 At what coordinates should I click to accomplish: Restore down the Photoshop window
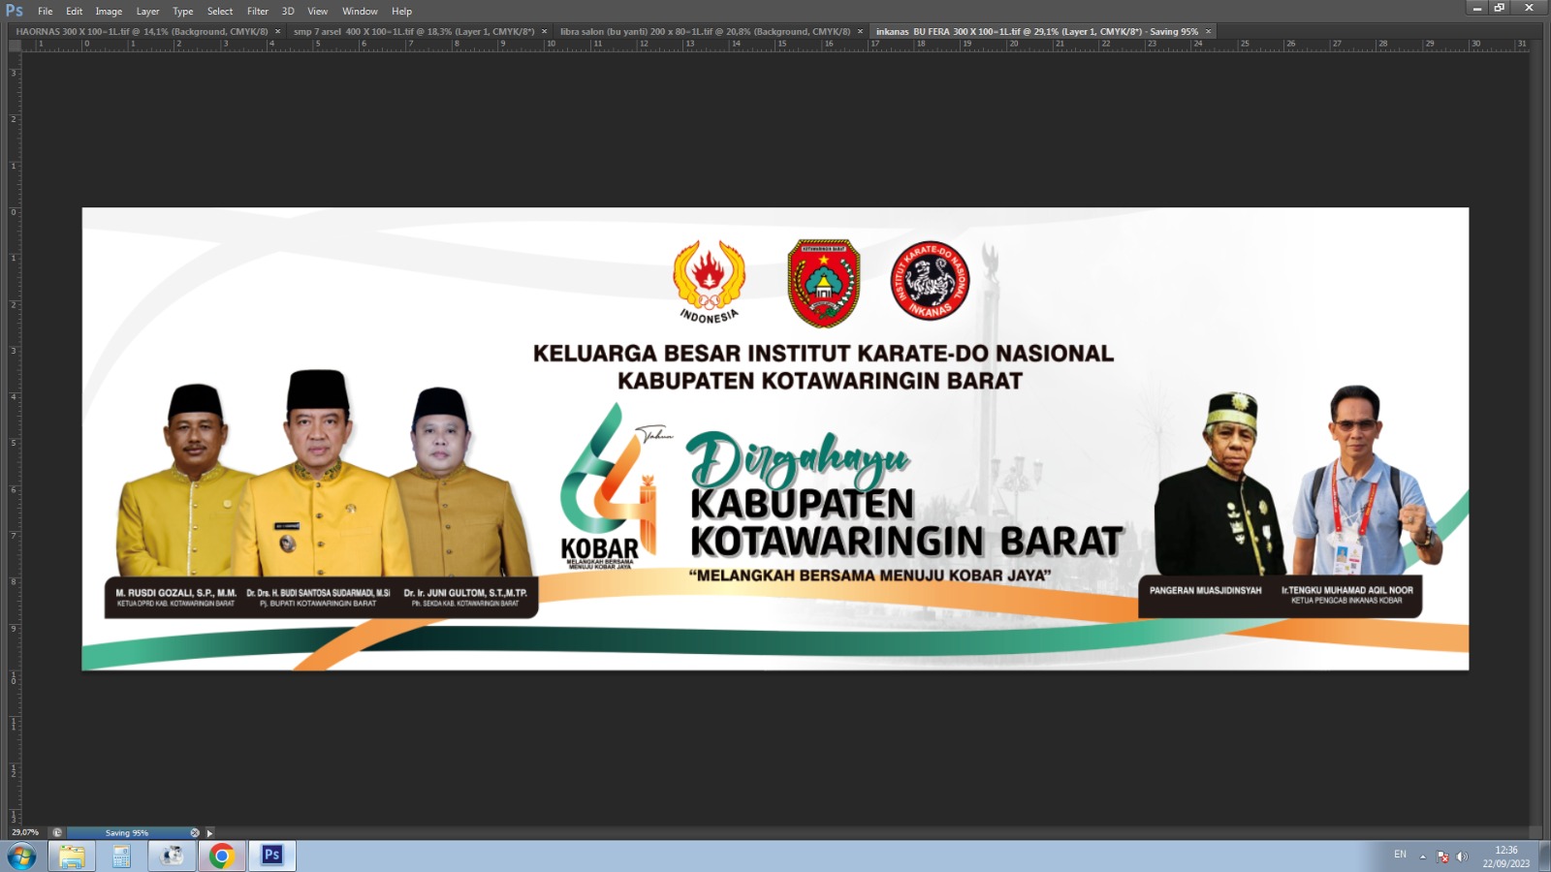pyautogui.click(x=1500, y=8)
